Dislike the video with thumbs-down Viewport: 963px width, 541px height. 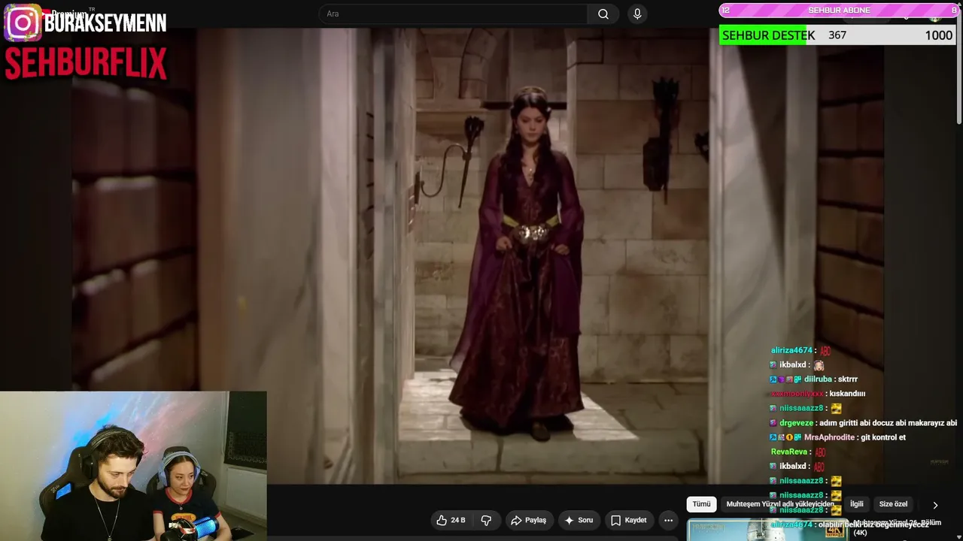pos(486,520)
